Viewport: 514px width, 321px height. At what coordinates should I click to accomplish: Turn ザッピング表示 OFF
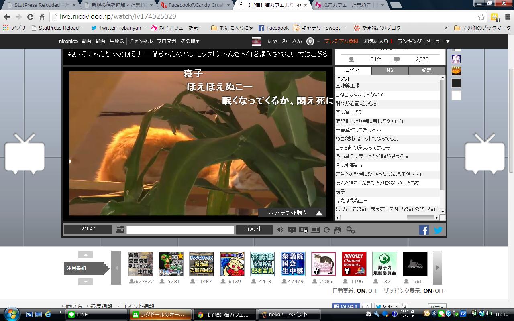click(439, 291)
